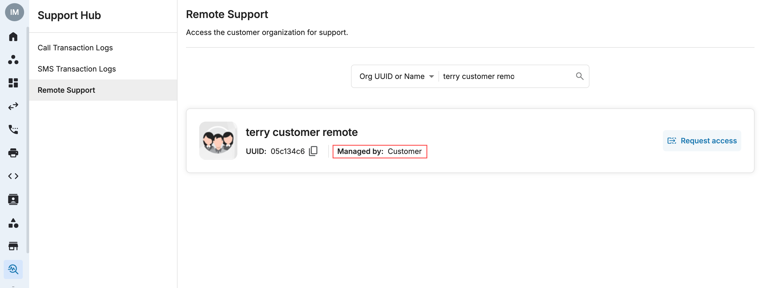Select the Remote Support menu item
The width and height of the screenshot is (763, 288).
103,90
